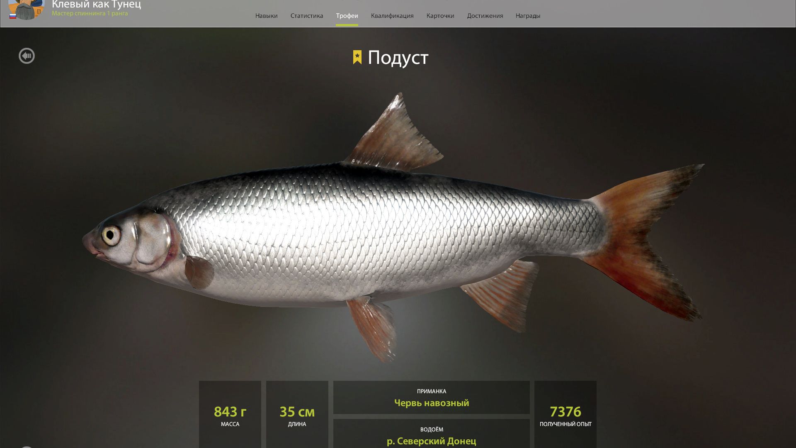The width and height of the screenshot is (796, 448).
Task: Go to the Карточки tab
Action: click(x=440, y=16)
